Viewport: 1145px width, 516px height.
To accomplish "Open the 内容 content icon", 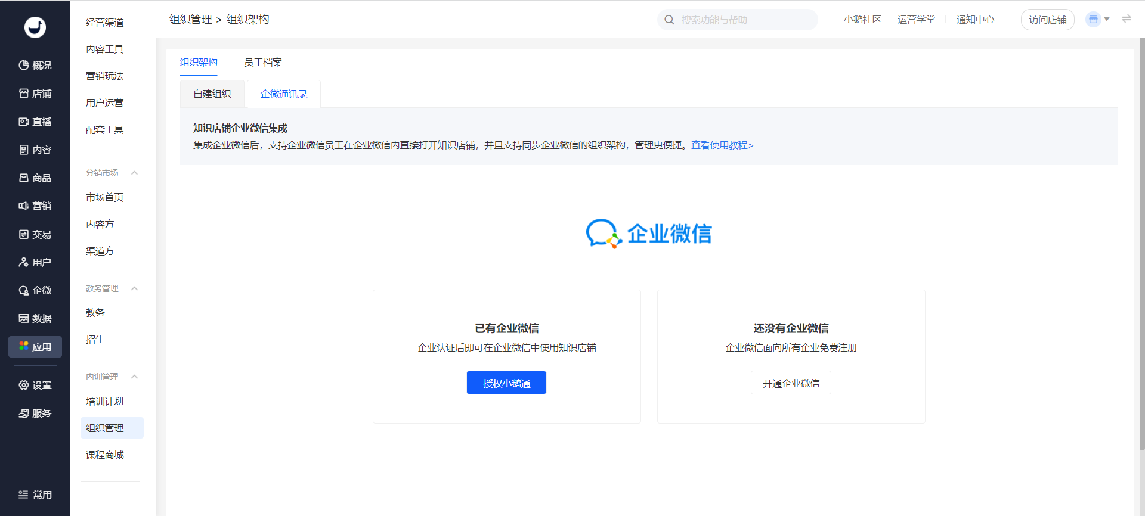I will point(24,150).
